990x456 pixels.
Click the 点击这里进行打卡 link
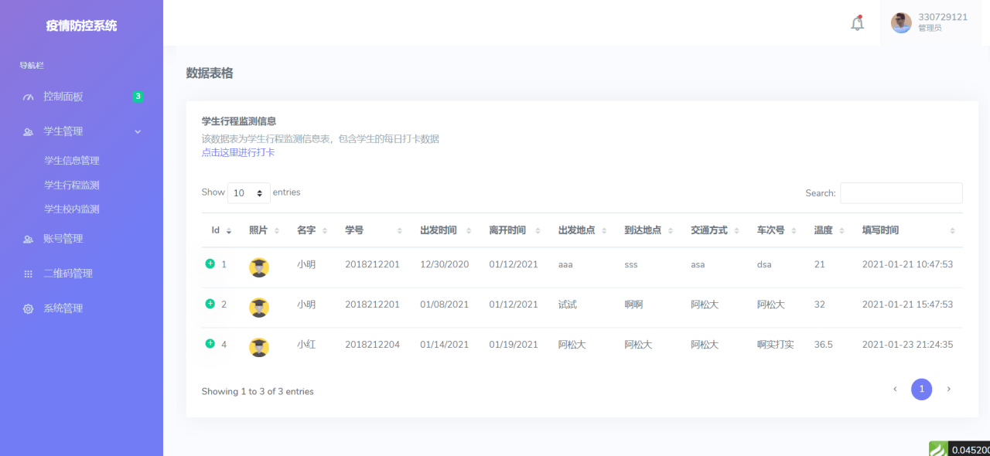237,152
